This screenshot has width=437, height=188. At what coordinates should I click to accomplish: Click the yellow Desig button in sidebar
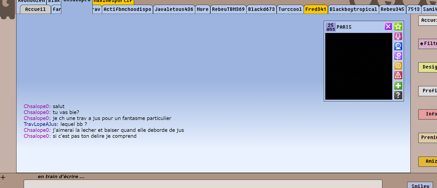(428, 67)
